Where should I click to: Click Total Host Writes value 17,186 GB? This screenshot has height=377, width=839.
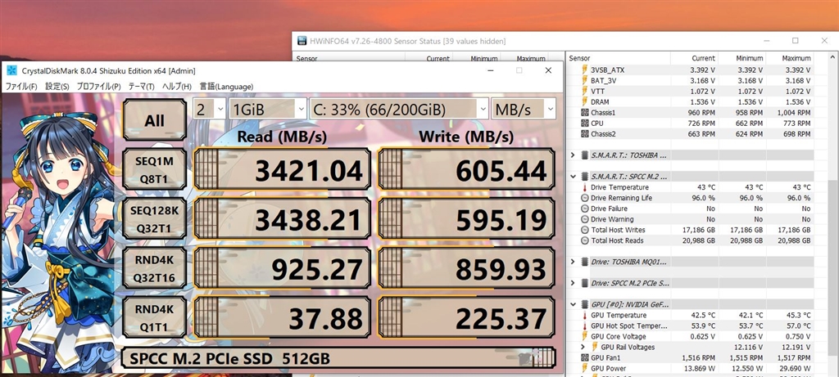click(699, 230)
